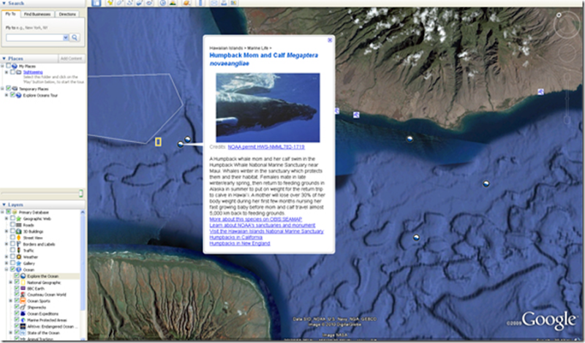585x343 pixels.
Task: Select the Marine Protected Areas layer row
Action: (47, 320)
